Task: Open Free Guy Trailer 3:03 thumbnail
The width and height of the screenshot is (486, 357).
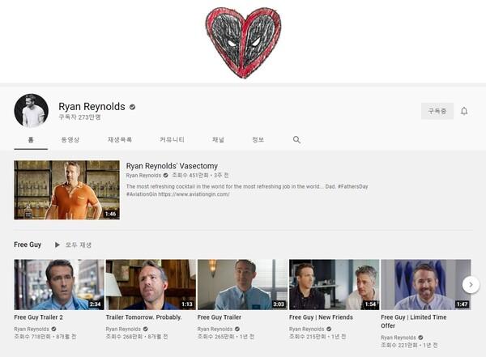Action: pos(242,284)
